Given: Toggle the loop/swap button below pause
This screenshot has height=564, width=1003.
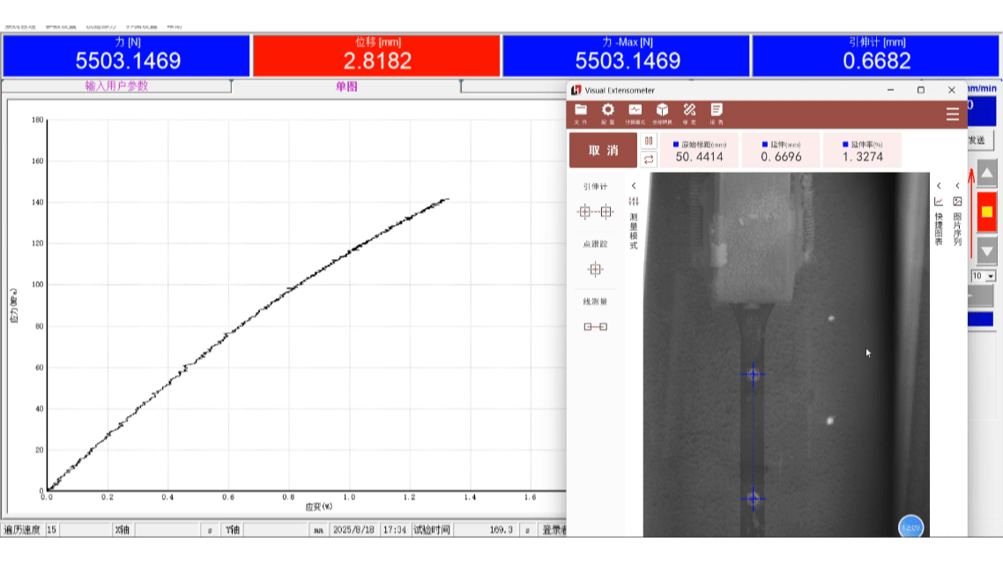Looking at the screenshot, I should tap(649, 160).
